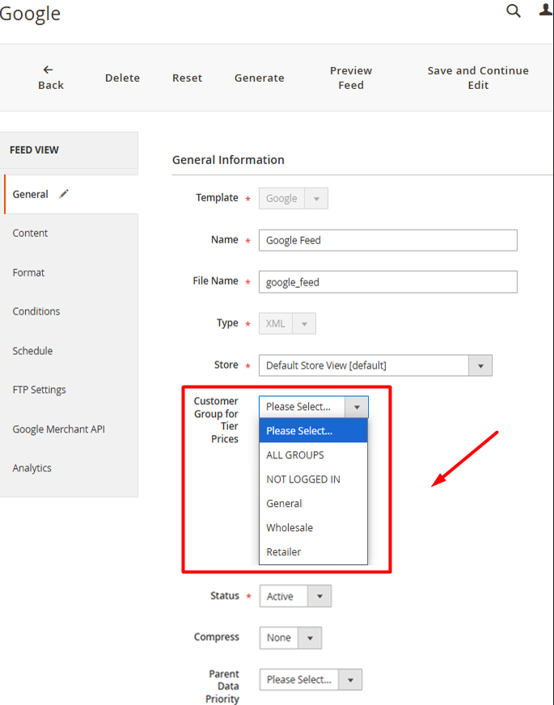Click the Delete button
The image size is (554, 705).
coord(122,78)
